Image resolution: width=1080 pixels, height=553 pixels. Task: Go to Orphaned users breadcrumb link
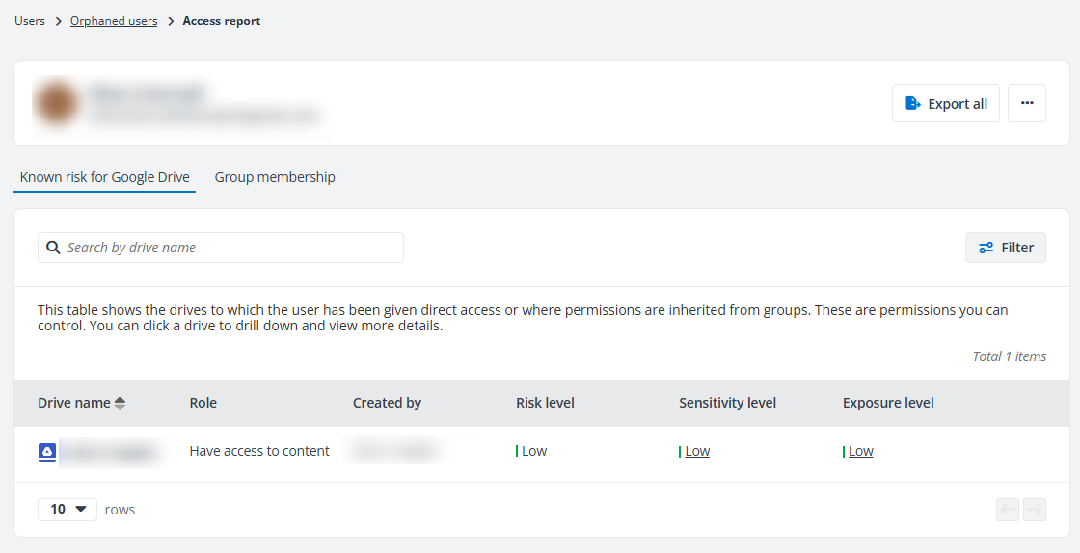pyautogui.click(x=114, y=21)
